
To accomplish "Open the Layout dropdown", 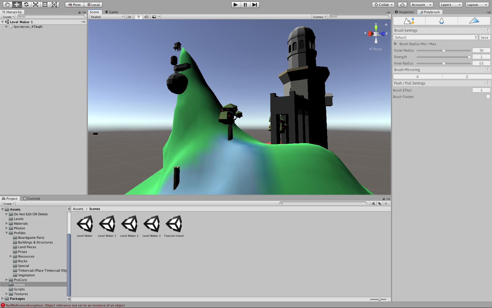I will [x=477, y=5].
